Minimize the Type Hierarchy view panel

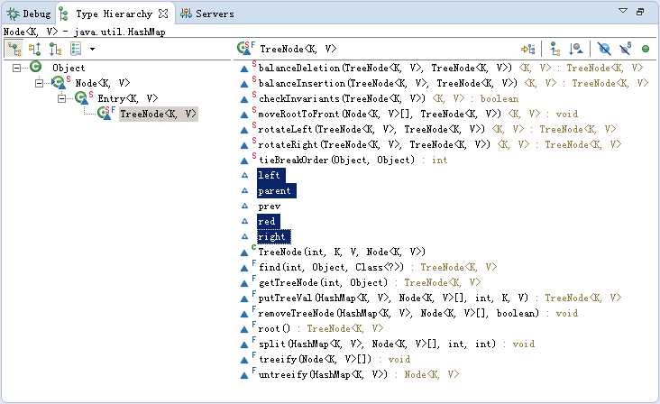640,12
